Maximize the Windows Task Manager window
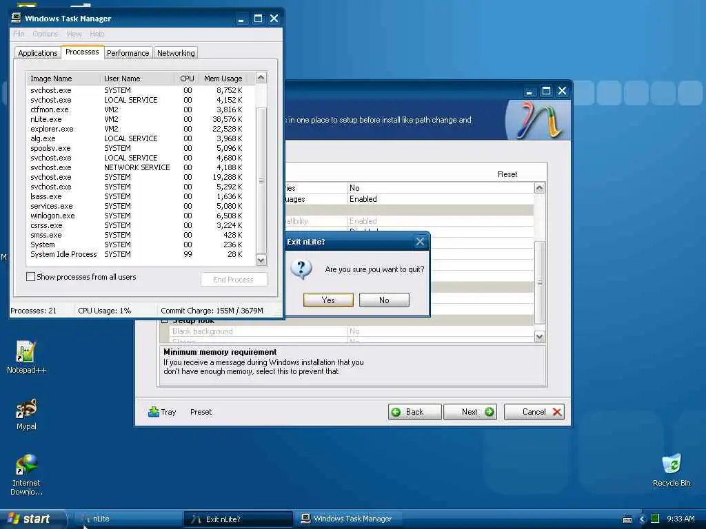The image size is (706, 529). (x=258, y=19)
